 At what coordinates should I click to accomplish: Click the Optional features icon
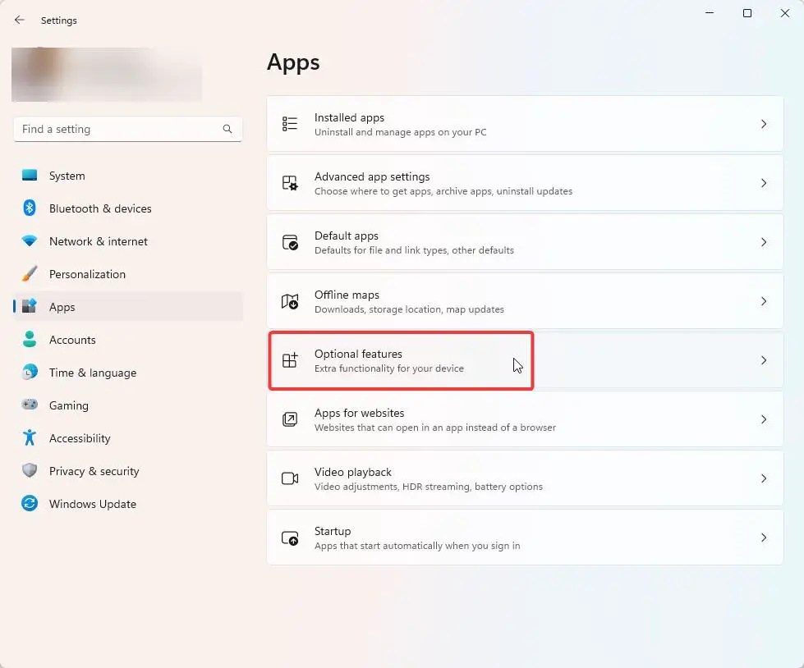coord(289,360)
